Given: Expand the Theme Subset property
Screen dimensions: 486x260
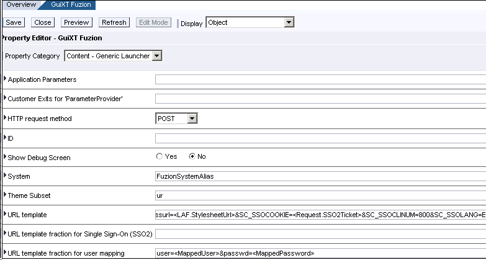Looking at the screenshot, I should pyautogui.click(x=5, y=195).
